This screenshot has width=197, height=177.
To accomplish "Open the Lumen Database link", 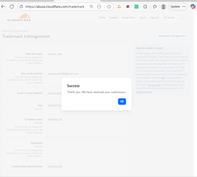I will tap(144, 92).
